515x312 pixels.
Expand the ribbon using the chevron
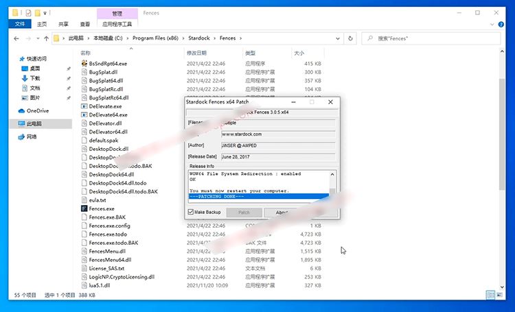(x=496, y=24)
